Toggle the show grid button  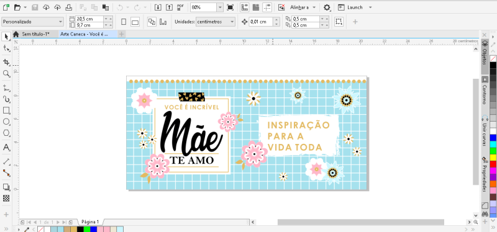(x=256, y=7)
